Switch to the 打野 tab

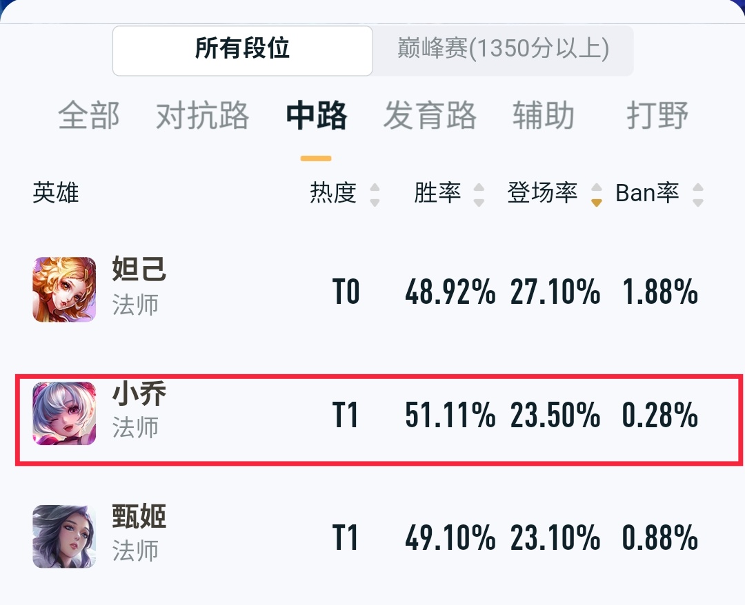coord(657,115)
